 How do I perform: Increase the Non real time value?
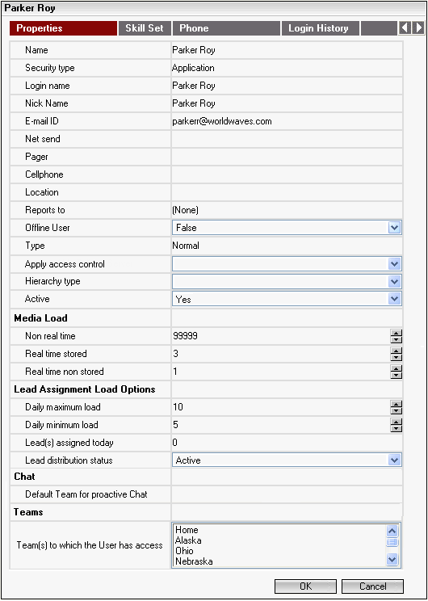tap(397, 333)
